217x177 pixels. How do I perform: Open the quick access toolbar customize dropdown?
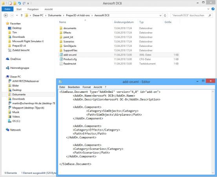coord(28,3)
